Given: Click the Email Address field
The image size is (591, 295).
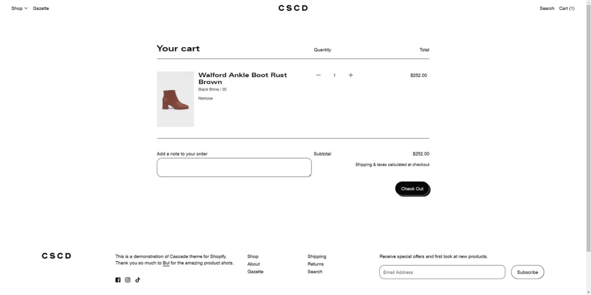Looking at the screenshot, I should click(x=442, y=272).
